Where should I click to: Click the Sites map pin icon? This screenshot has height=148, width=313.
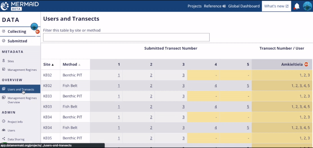click(4, 61)
